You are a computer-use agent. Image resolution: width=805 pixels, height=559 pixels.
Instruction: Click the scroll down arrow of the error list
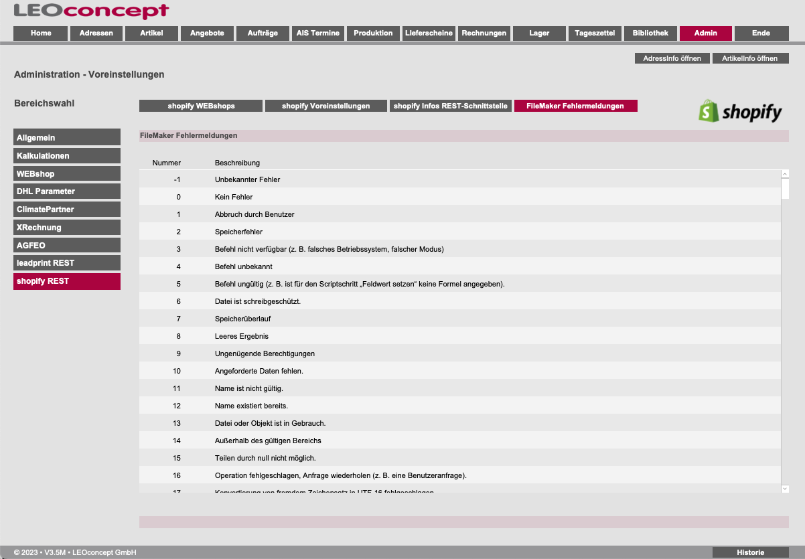[785, 489]
